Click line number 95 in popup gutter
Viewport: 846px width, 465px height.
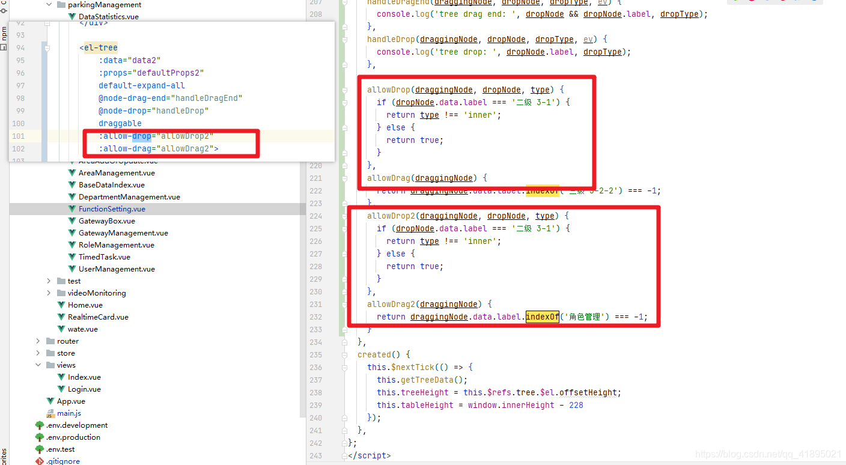point(20,60)
